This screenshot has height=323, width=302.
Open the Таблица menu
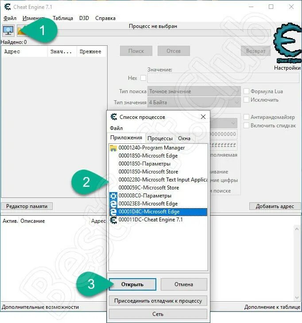point(63,18)
